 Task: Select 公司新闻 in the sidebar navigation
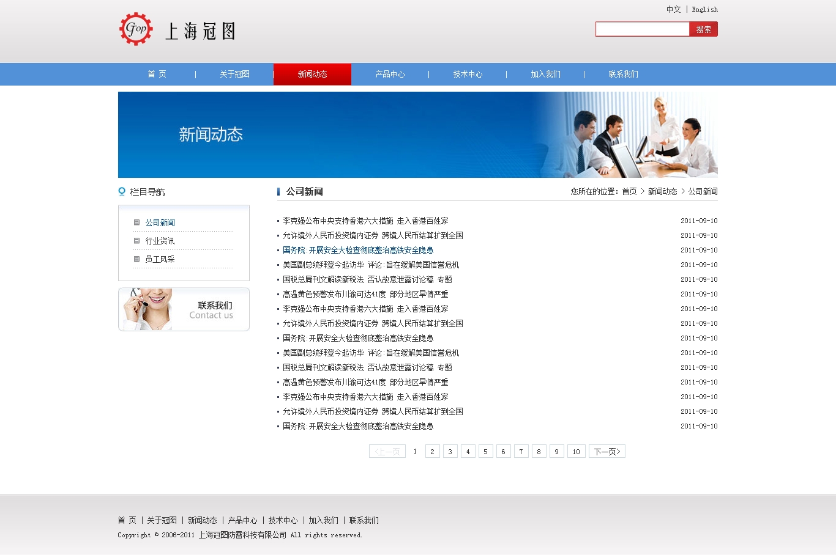pos(160,222)
